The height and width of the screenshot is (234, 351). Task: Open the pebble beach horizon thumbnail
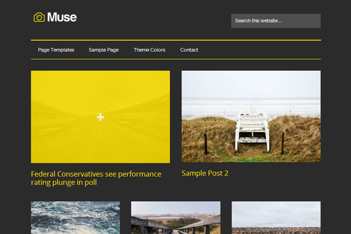point(276,218)
